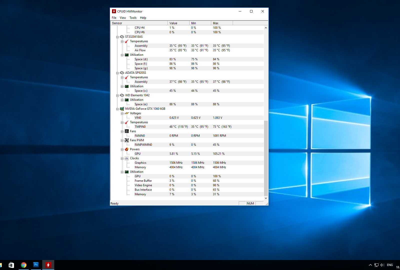Click the WD Elements 1042 drive icon
400x270 pixels.
(x=122, y=95)
